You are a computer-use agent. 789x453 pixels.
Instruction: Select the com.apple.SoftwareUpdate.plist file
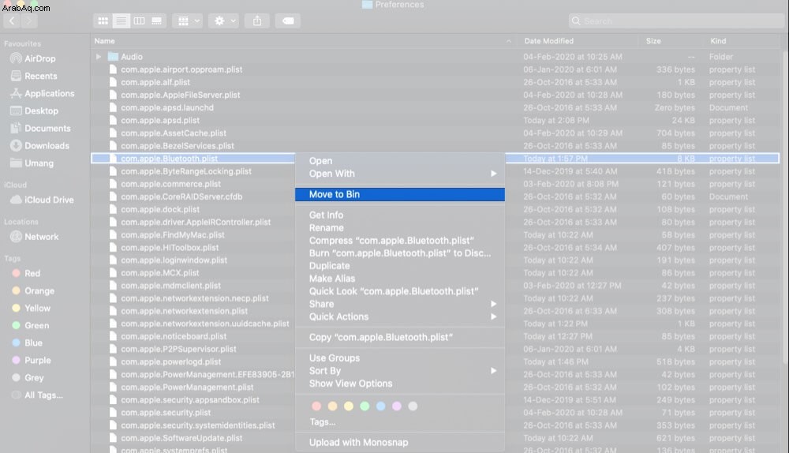(x=181, y=439)
